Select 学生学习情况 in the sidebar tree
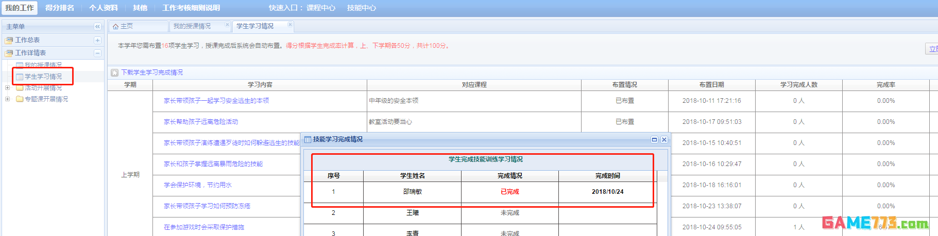Screen dimensions: 938x236 pyautogui.click(x=43, y=77)
